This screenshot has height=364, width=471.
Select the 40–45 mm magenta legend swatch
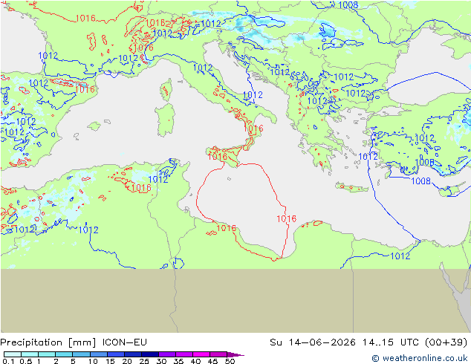coord(201,354)
